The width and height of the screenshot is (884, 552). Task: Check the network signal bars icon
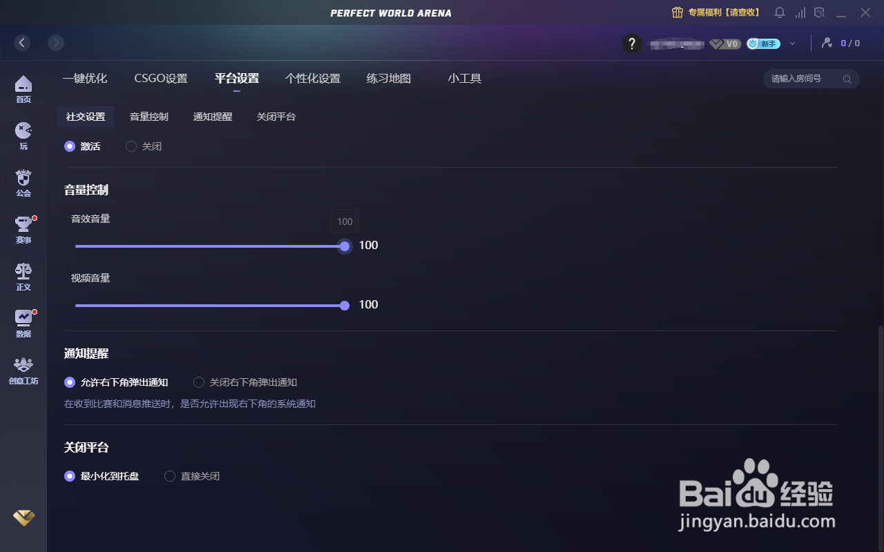(x=800, y=12)
